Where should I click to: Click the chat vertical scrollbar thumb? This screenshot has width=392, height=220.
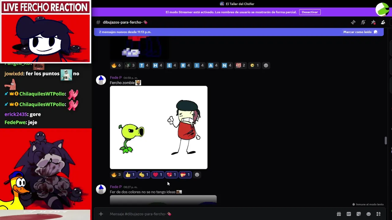coord(386,141)
